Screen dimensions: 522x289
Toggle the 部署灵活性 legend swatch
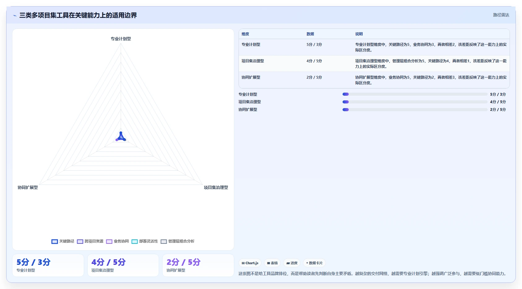click(x=135, y=242)
